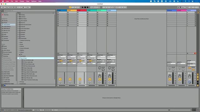Open the Options menu
200x112 pixels.
coord(34,1)
